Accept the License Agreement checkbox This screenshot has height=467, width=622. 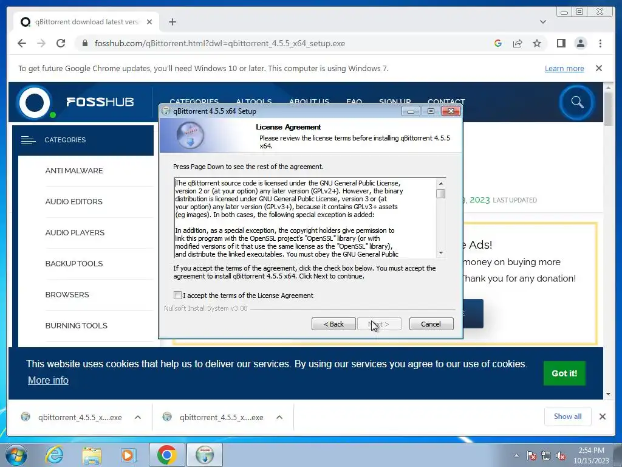pyautogui.click(x=177, y=296)
